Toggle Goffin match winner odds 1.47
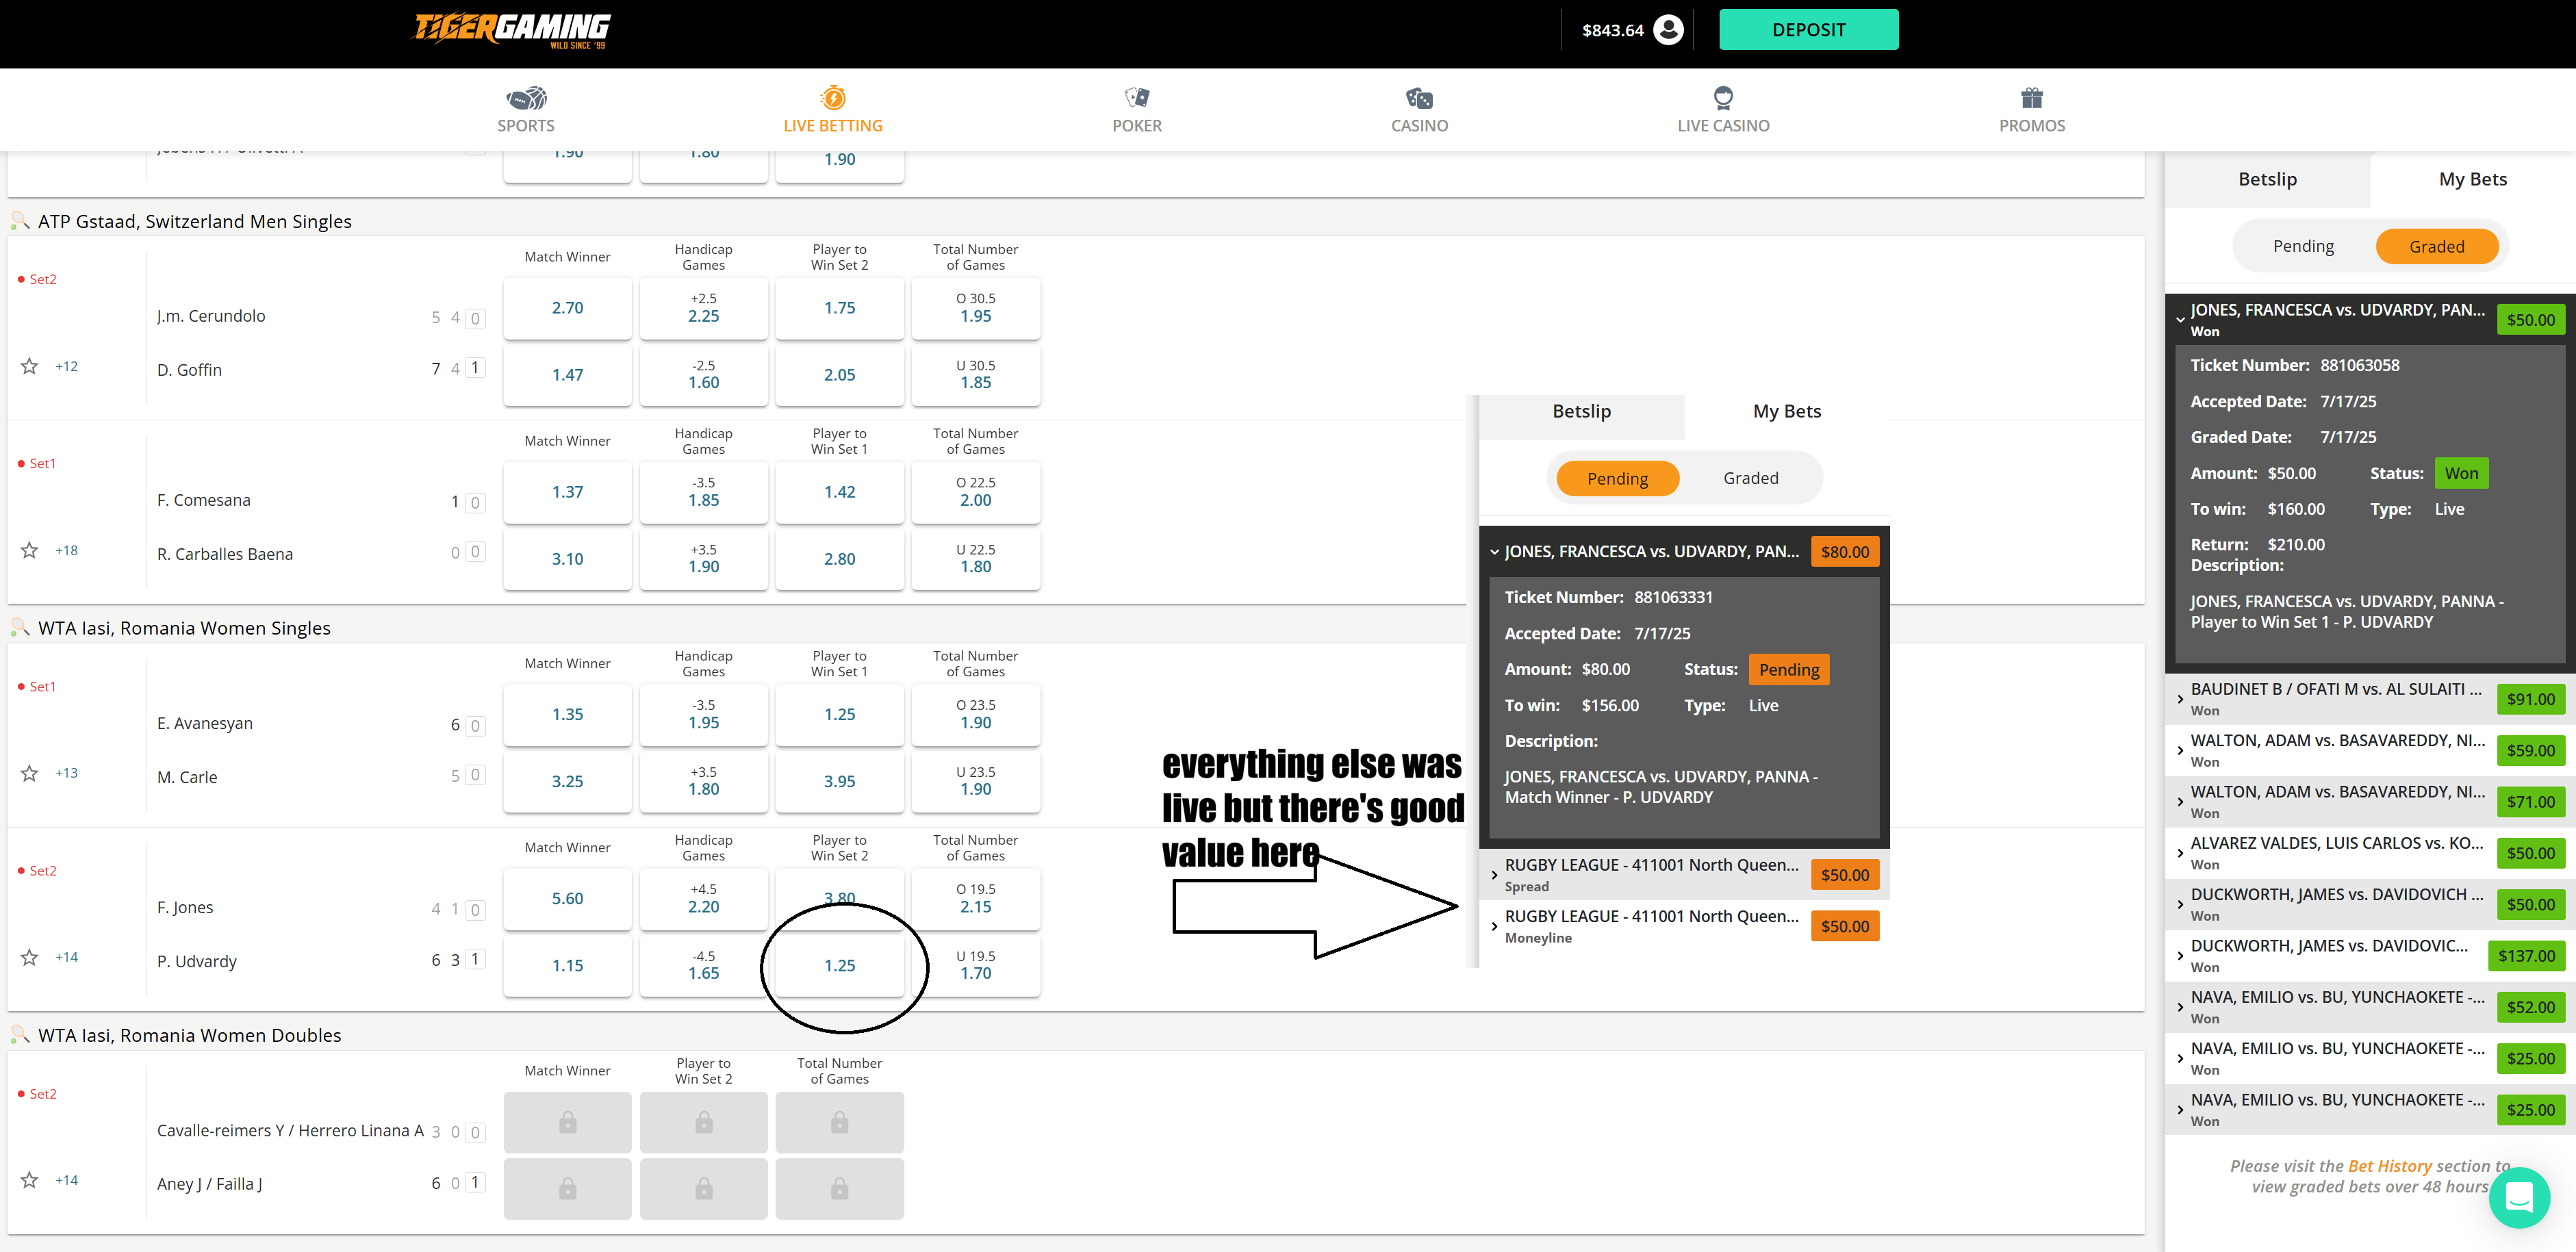2576x1252 pixels. coord(567,374)
